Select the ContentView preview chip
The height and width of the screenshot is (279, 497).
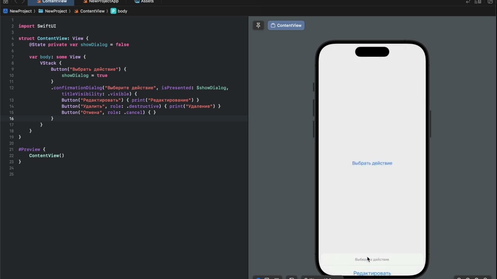[286, 26]
